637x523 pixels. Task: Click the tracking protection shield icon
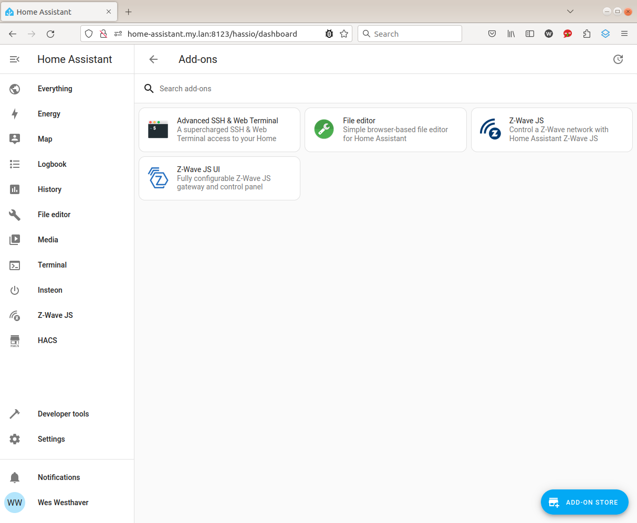click(89, 34)
